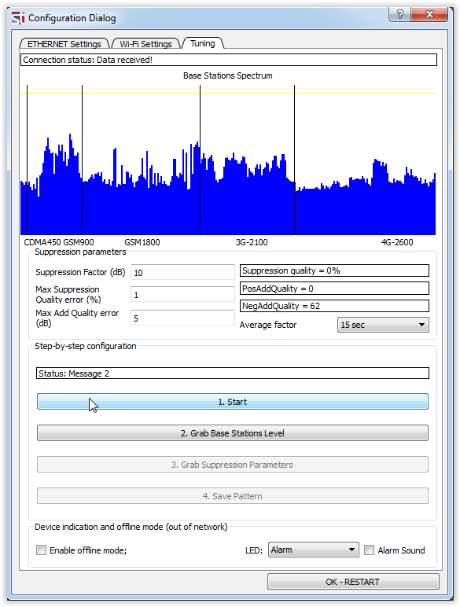Click the Connection status field
460x607 pixels.
(x=229, y=60)
